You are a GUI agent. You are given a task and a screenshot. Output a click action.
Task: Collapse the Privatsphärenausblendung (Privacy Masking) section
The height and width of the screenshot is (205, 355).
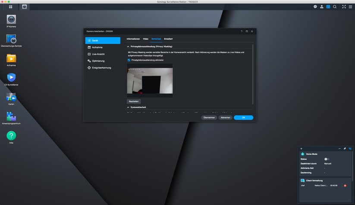coord(128,46)
